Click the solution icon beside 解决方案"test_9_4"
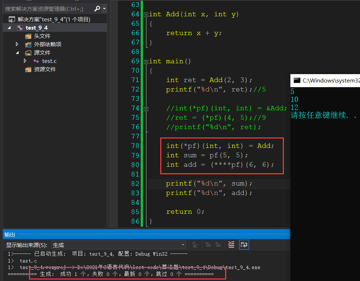 click(x=12, y=20)
